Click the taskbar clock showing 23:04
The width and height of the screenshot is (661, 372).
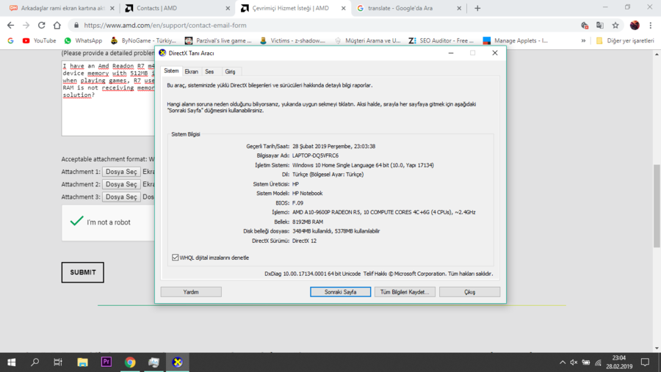(x=619, y=362)
